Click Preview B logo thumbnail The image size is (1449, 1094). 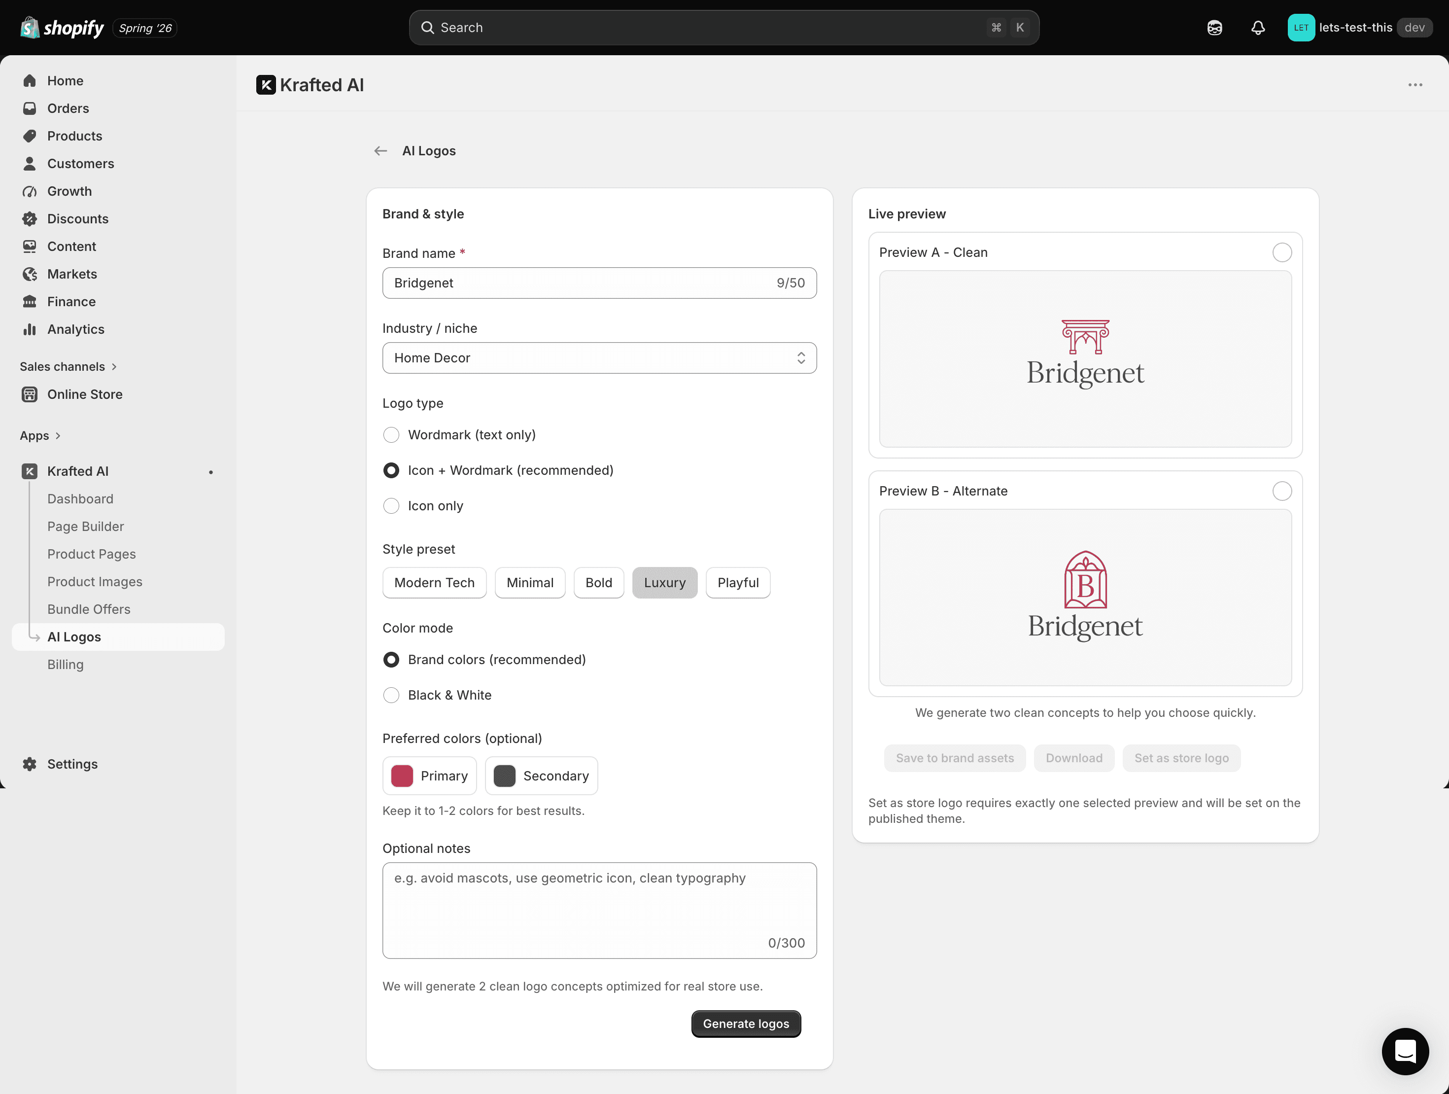(1085, 598)
